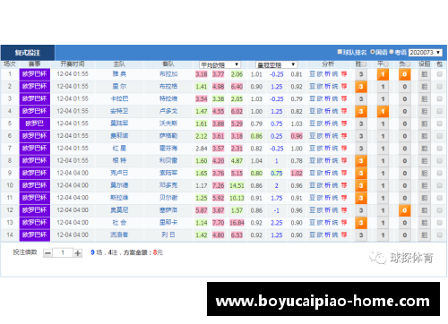Set 胆 banker for match row 2
The width and height of the screenshot is (448, 324).
425,87
